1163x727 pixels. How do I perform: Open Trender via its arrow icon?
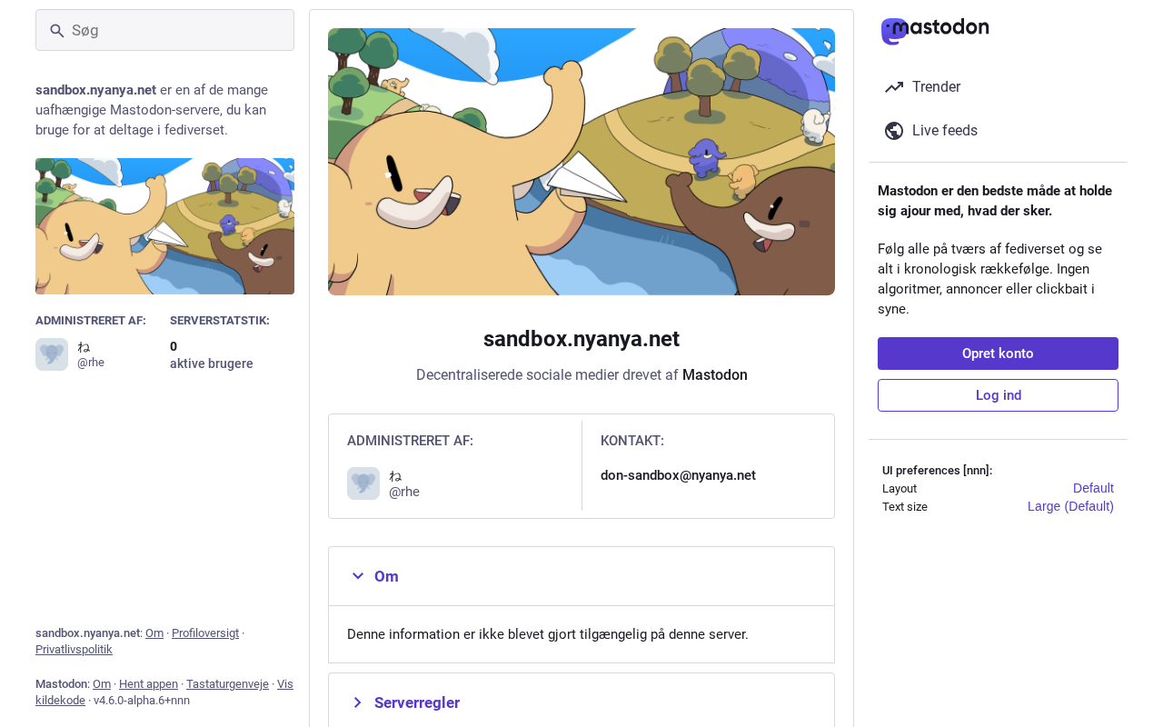pos(894,87)
